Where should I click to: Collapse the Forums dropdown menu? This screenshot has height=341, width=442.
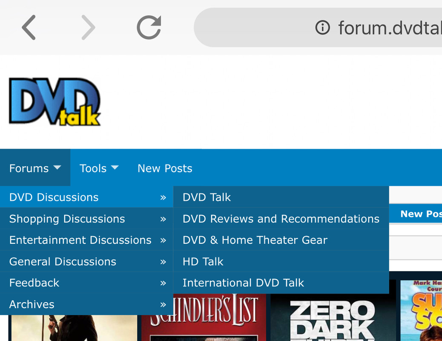[x=35, y=168]
